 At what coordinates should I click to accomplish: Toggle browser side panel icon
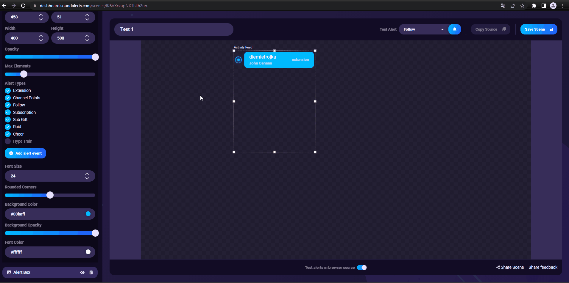tap(544, 6)
